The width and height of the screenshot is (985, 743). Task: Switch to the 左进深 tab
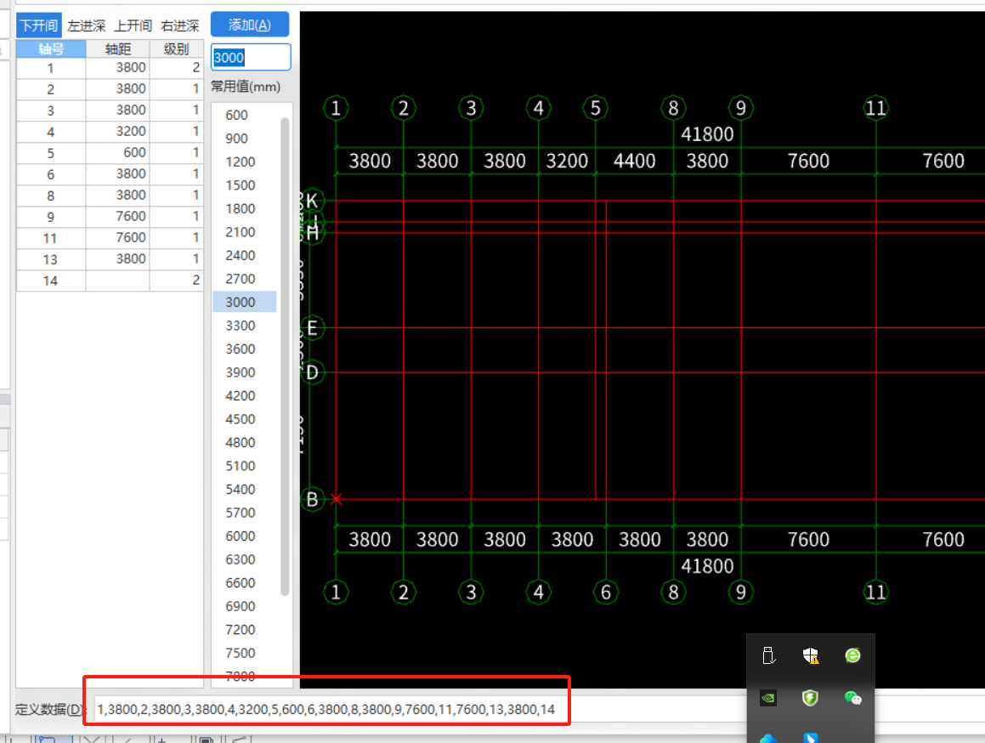tap(86, 26)
